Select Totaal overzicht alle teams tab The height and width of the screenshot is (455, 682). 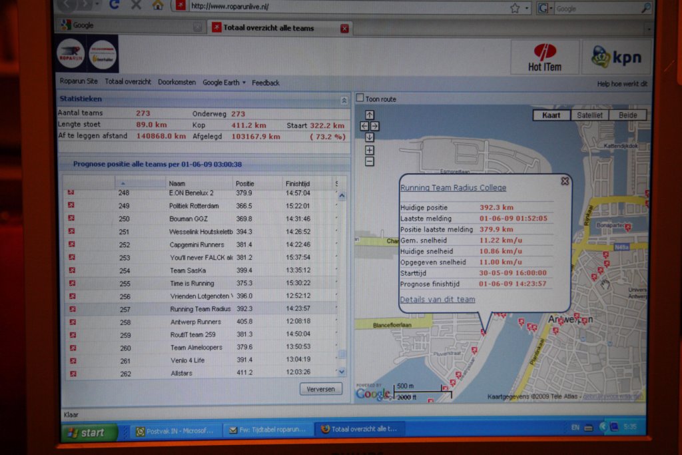pyautogui.click(x=280, y=28)
